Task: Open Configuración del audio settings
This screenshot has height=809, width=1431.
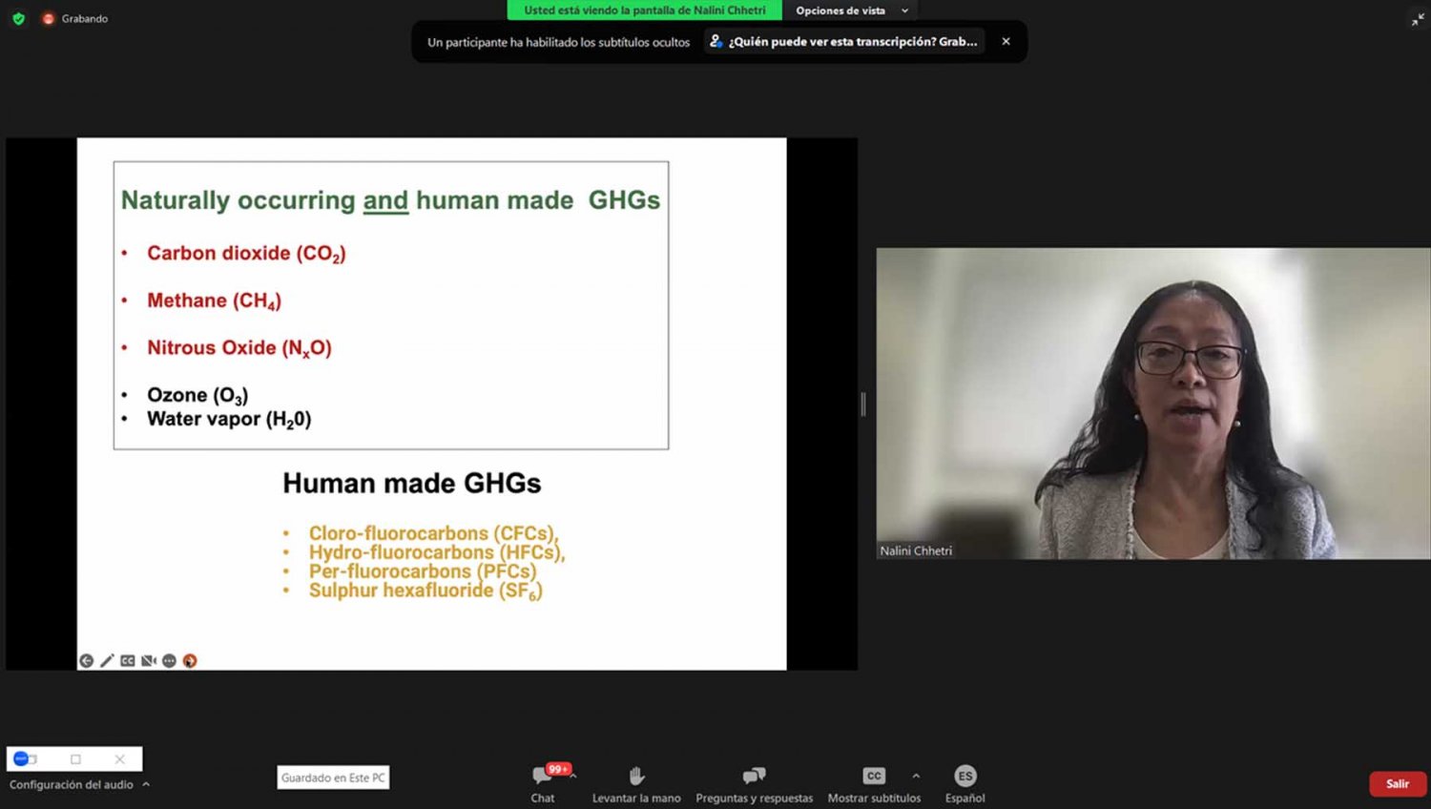Action: pyautogui.click(x=72, y=784)
